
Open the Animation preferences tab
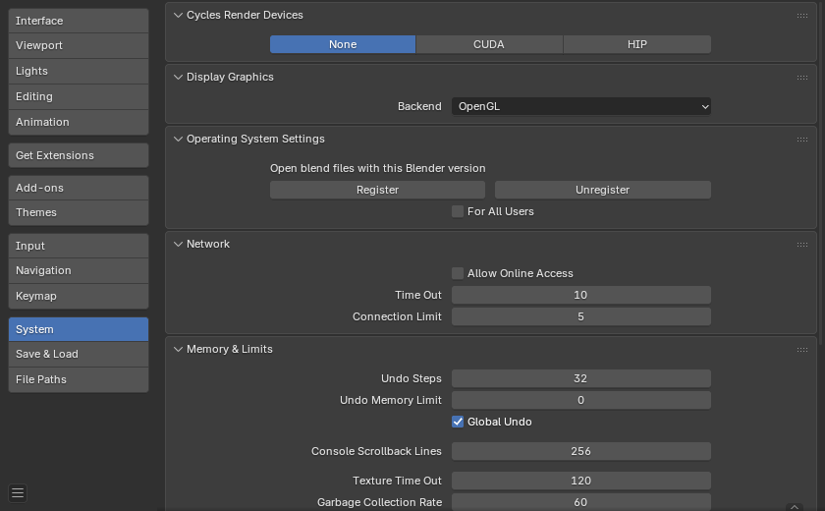point(79,122)
